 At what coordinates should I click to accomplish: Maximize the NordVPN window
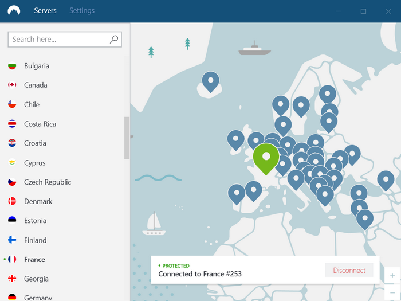[363, 11]
